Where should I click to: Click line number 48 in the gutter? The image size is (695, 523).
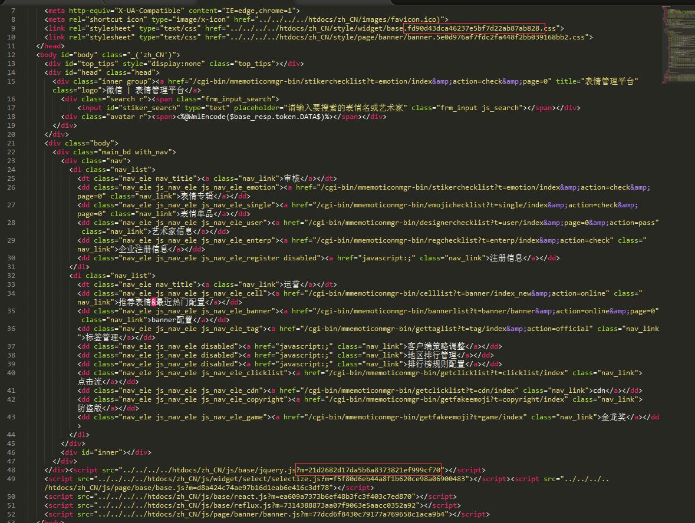tap(11, 470)
